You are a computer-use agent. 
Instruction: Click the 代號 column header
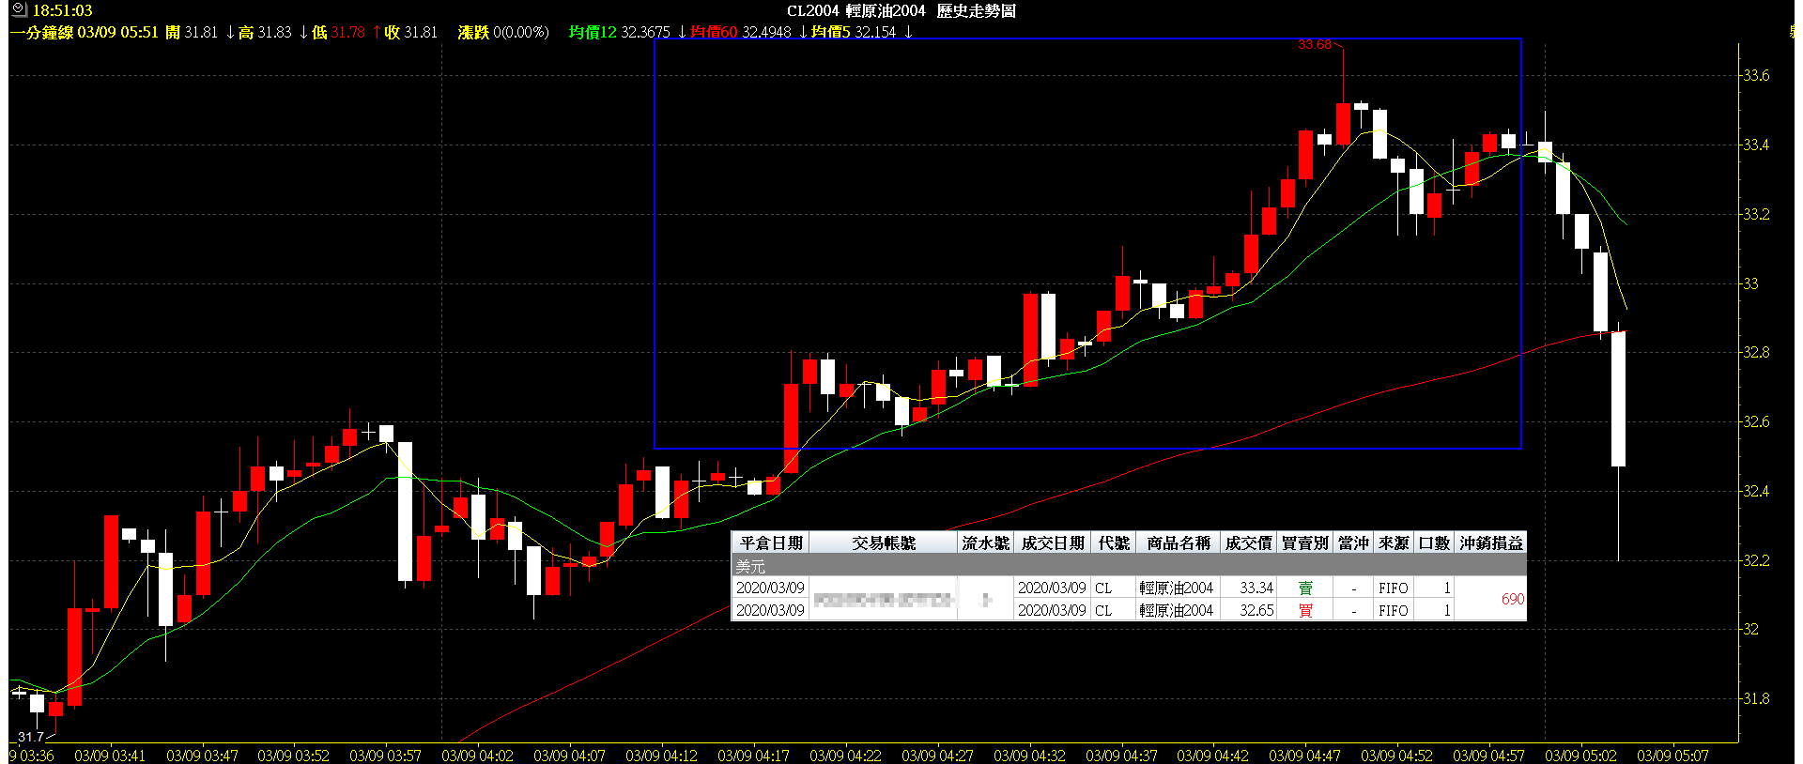point(1114,542)
